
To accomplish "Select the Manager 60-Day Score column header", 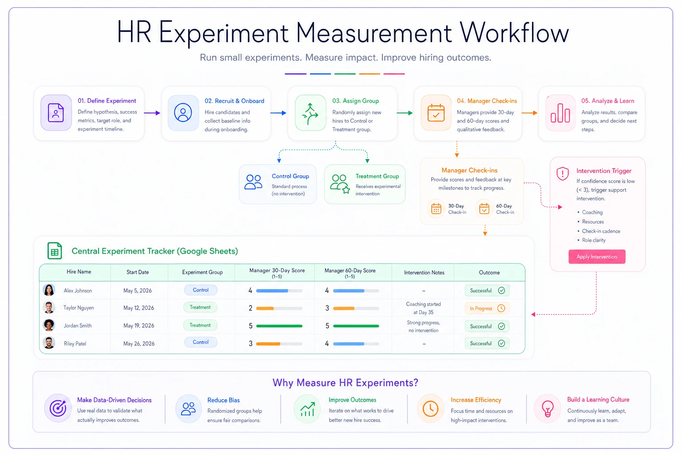I will click(350, 273).
